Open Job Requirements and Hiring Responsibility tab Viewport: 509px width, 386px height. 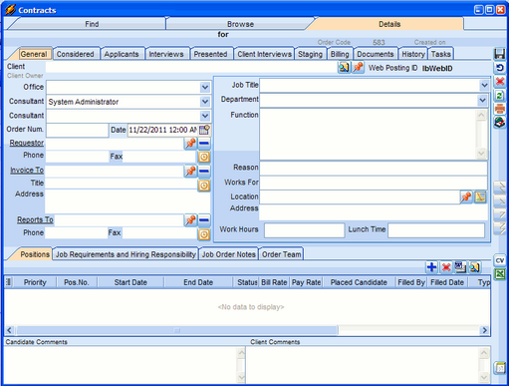tap(126, 254)
